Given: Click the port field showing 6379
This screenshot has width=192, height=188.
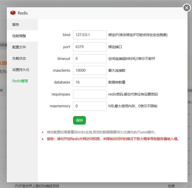Looking at the screenshot, I should pyautogui.click(x=90, y=47).
